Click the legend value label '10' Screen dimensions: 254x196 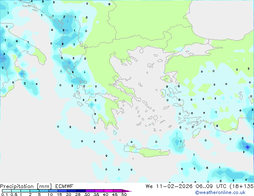50,194
